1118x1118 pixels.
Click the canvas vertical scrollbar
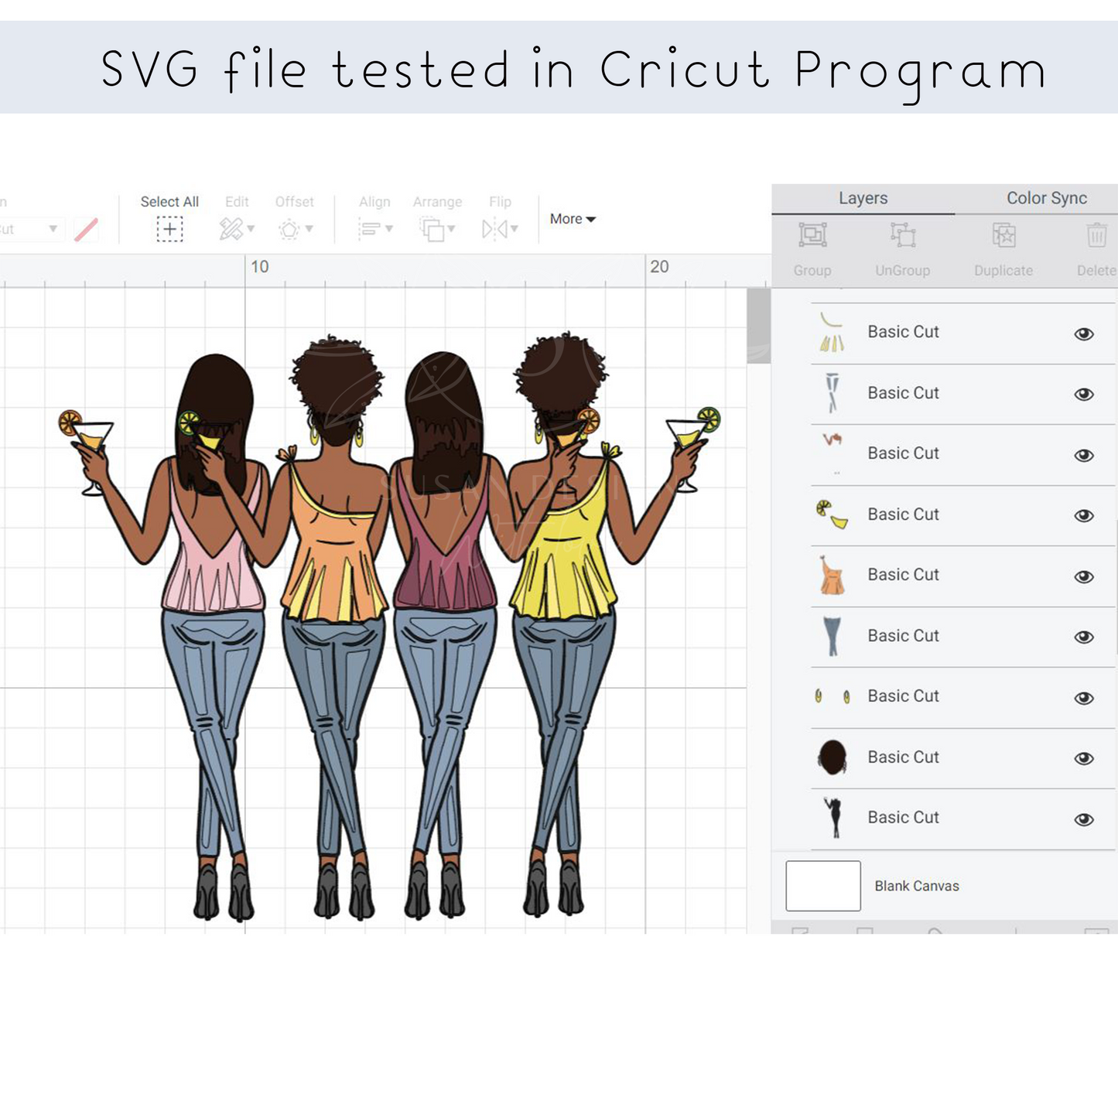pyautogui.click(x=758, y=326)
